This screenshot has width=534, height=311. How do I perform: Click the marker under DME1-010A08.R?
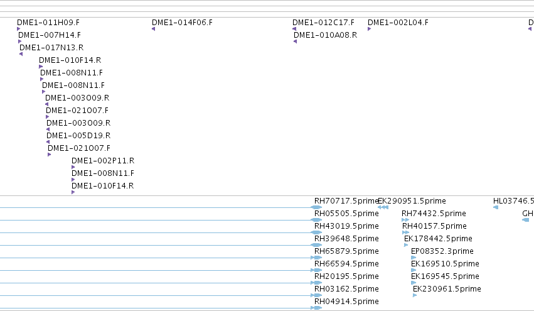[x=296, y=41]
